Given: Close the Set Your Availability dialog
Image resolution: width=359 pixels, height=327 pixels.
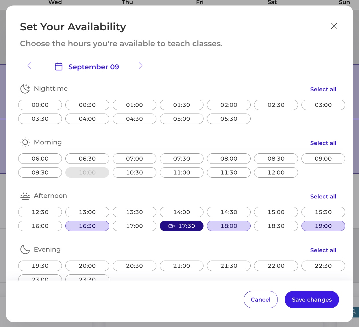Looking at the screenshot, I should [x=334, y=26].
